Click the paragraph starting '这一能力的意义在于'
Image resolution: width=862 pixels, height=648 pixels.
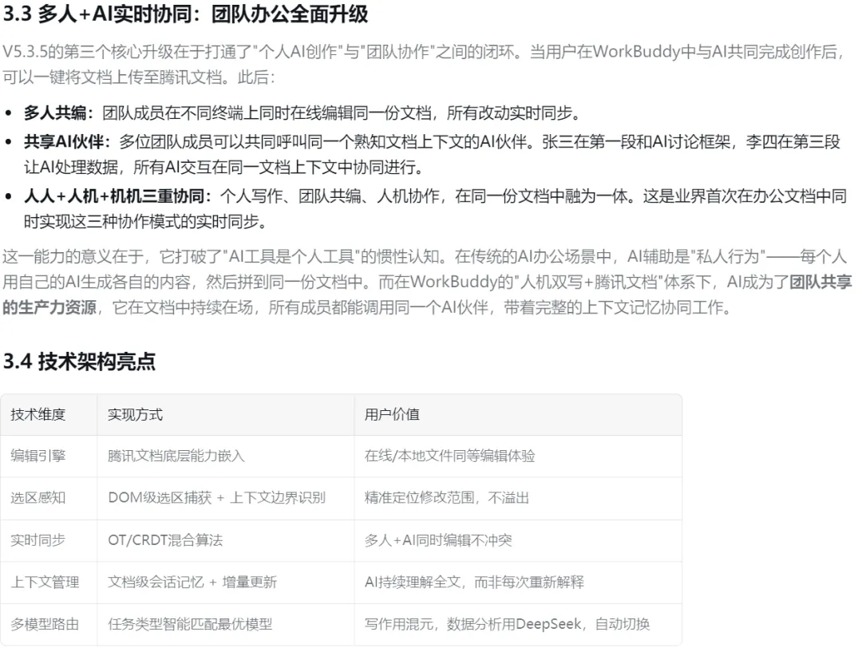[x=426, y=282]
